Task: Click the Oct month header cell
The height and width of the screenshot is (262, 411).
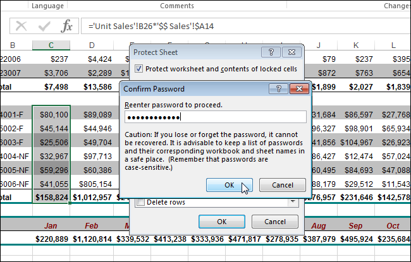Action: click(393, 225)
